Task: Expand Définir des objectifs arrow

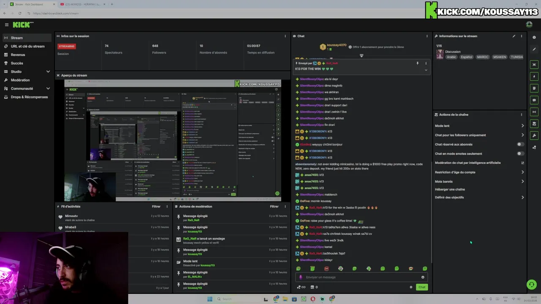Action: click(522, 197)
